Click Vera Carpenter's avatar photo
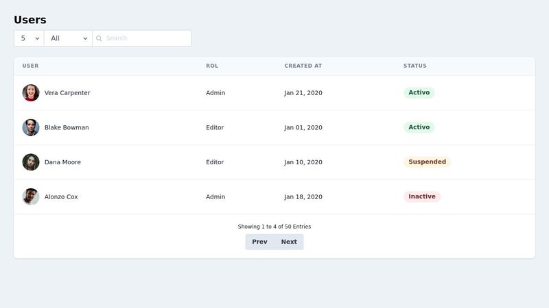 coord(30,93)
